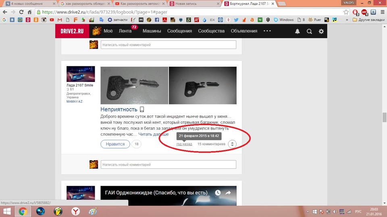Open the VK bookmark in bookmarks bar

click(12, 20)
